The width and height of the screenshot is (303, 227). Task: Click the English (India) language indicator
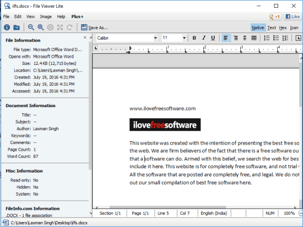214,213
